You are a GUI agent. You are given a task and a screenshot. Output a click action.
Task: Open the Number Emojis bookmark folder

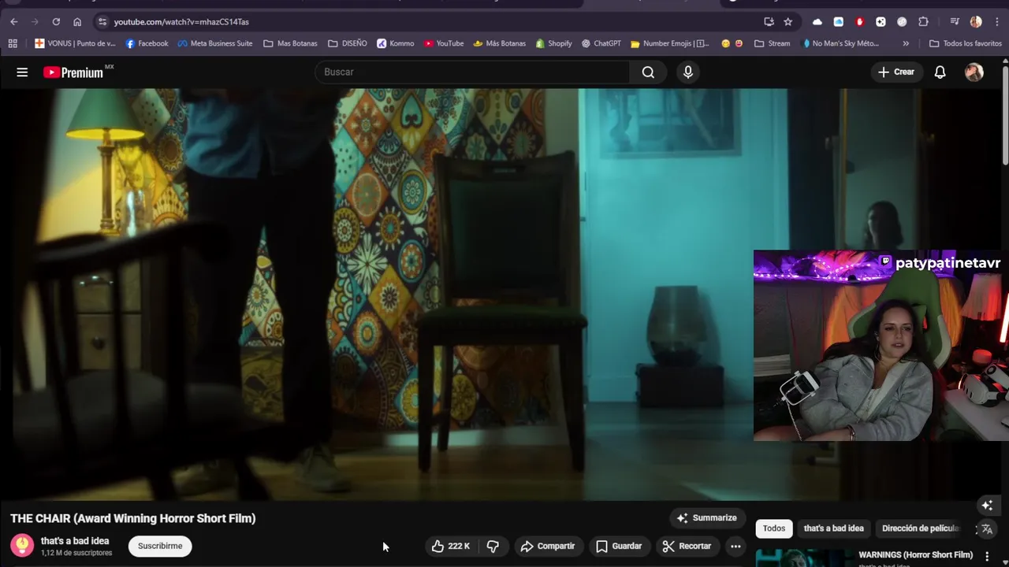pyautogui.click(x=670, y=43)
